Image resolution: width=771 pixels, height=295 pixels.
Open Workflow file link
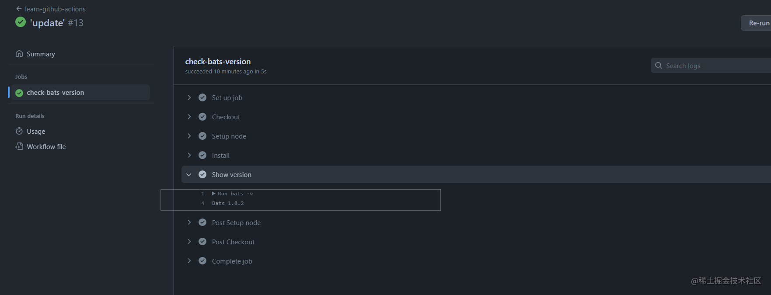tap(46, 147)
